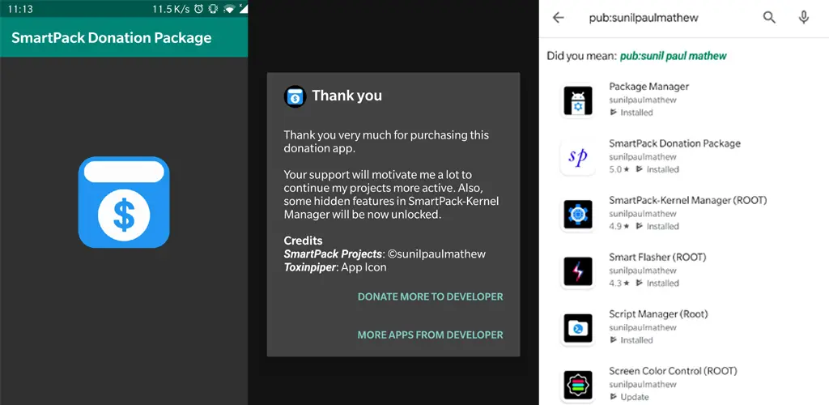Tap the Wi-Fi status bar icon

[x=229, y=8]
